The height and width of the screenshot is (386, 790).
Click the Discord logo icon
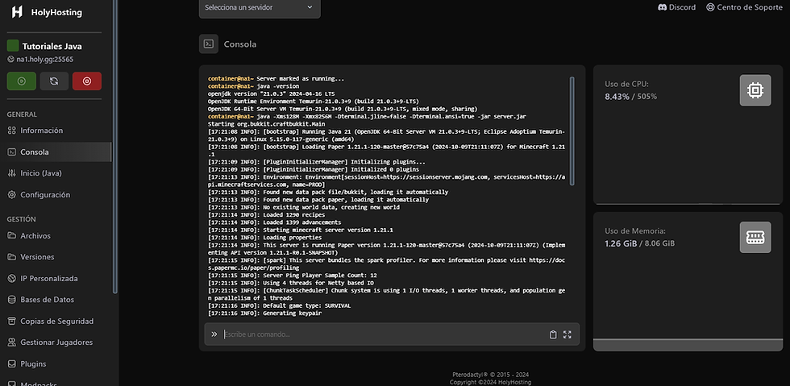click(x=663, y=7)
